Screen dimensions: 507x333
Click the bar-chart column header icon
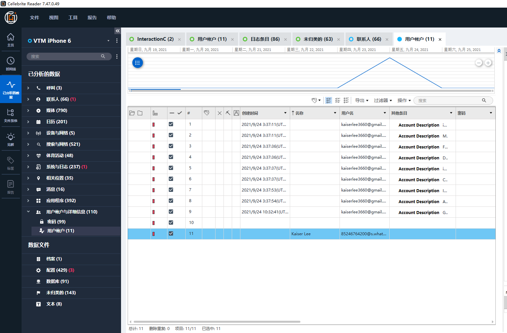point(155,113)
